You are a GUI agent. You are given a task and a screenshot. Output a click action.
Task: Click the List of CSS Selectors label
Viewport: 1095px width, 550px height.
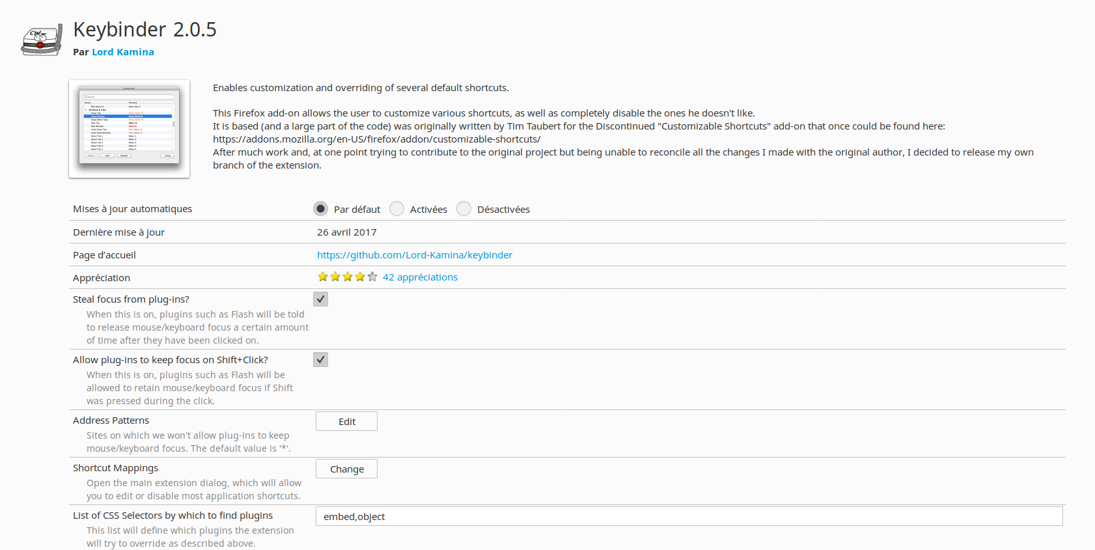click(x=173, y=516)
